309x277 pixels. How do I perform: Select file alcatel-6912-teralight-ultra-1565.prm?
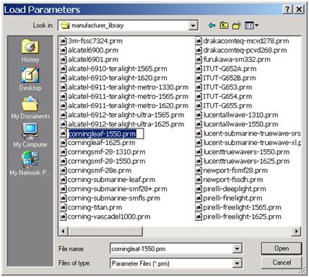(x=126, y=115)
